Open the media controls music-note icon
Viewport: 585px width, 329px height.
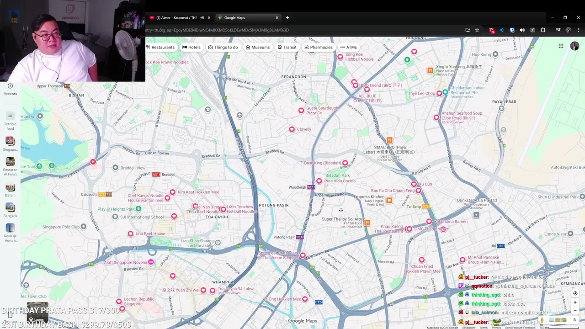pyautogui.click(x=558, y=30)
